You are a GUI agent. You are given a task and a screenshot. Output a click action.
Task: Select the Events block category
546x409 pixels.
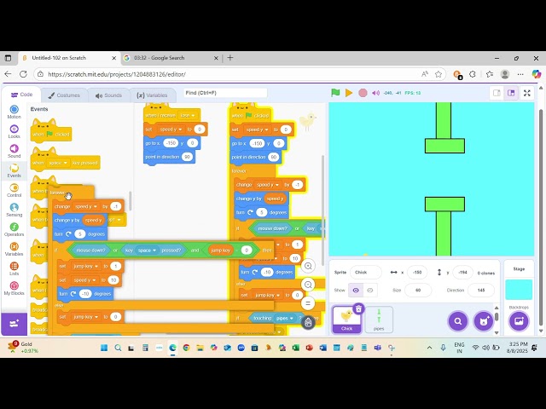(x=15, y=170)
